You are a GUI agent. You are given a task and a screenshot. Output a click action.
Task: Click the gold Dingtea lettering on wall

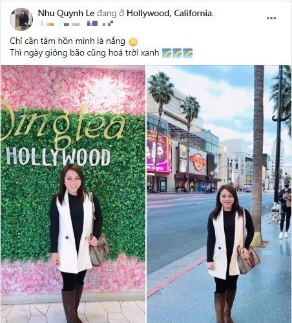63,127
